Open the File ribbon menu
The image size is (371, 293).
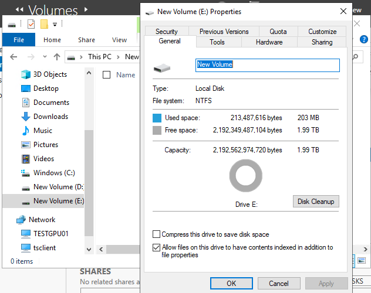click(19, 40)
